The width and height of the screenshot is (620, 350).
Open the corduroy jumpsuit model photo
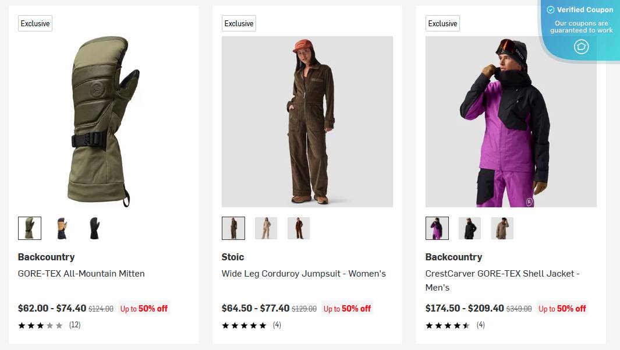coord(307,122)
